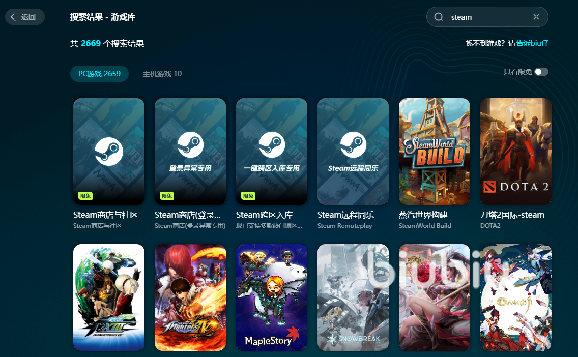The width and height of the screenshot is (578, 357).
Task: Click the subtitle Steam Remoteplay
Action: 344,225
